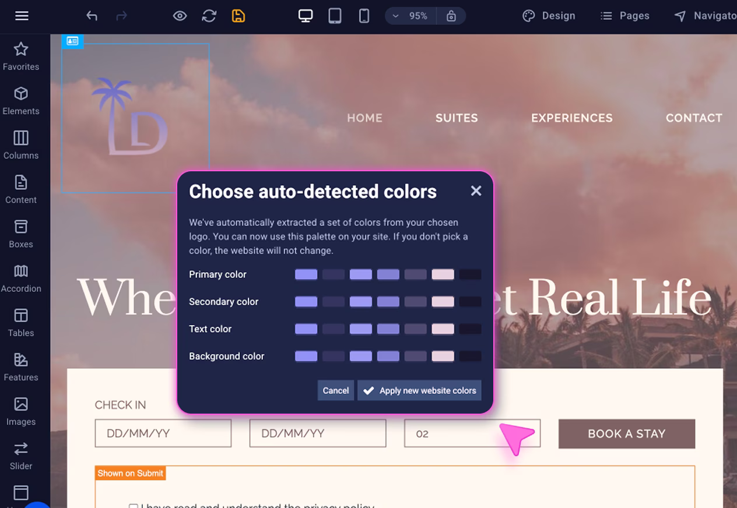This screenshot has width=737, height=508.
Task: Toggle mobile preview mode
Action: (x=364, y=16)
